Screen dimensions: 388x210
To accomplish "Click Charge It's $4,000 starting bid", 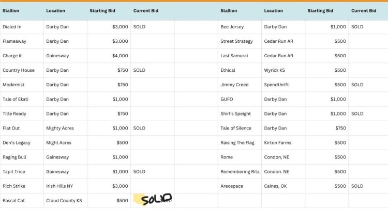I will (x=120, y=56).
